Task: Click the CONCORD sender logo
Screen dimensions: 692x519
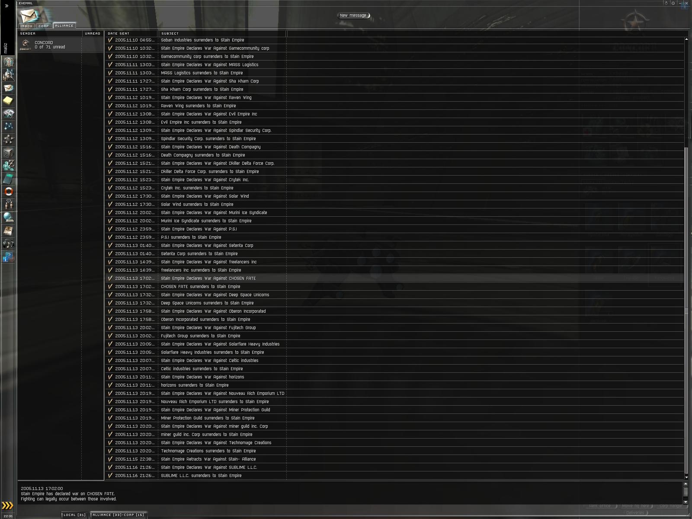Action: (26, 45)
